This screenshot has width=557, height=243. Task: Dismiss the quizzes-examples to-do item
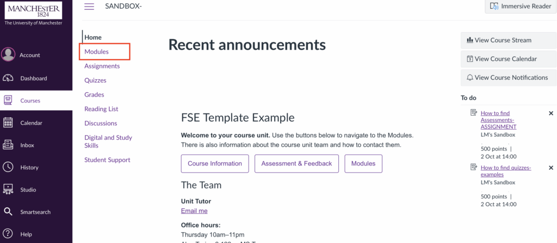[550, 168]
